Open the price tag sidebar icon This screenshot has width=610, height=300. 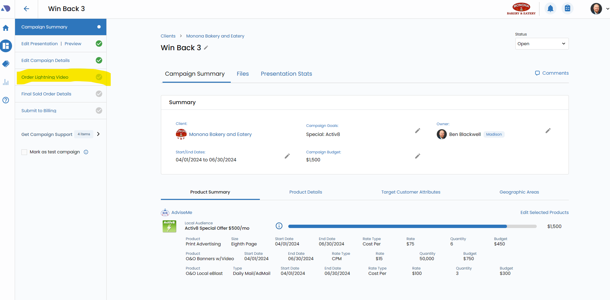[6, 64]
